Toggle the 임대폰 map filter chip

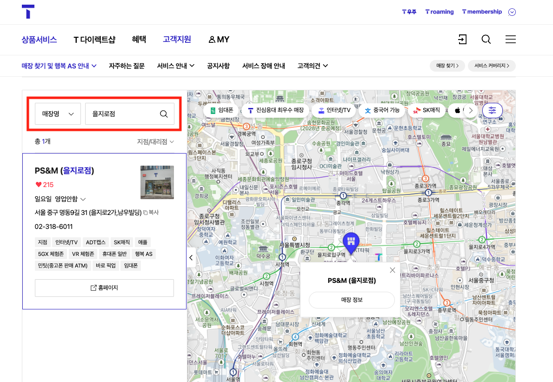click(221, 110)
